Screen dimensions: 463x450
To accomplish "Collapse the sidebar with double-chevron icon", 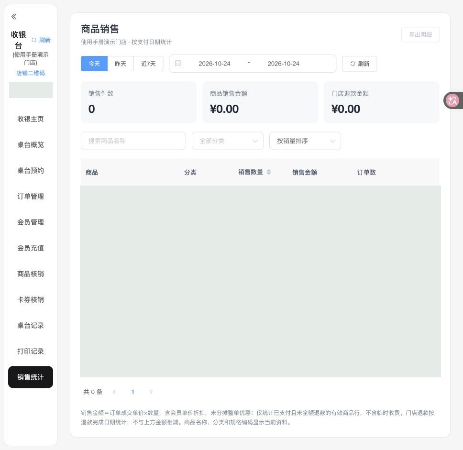I will click(14, 17).
